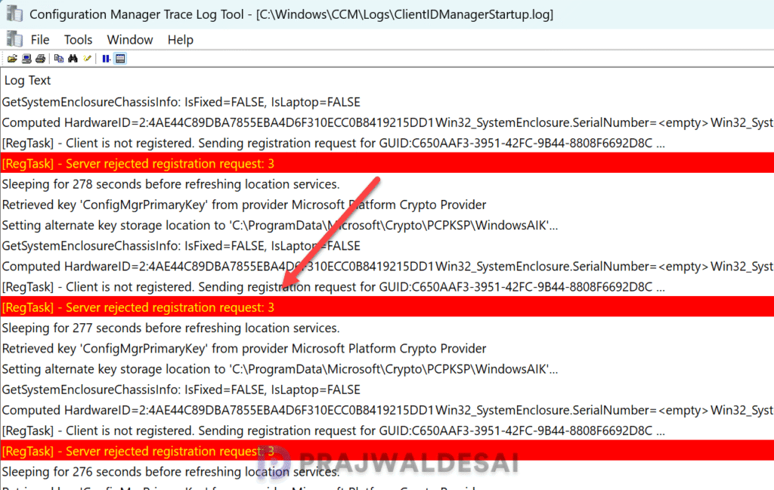Select the red rejected row above 'Sleeping for 277'
Image resolution: width=774 pixels, height=490 pixels.
[x=387, y=307]
